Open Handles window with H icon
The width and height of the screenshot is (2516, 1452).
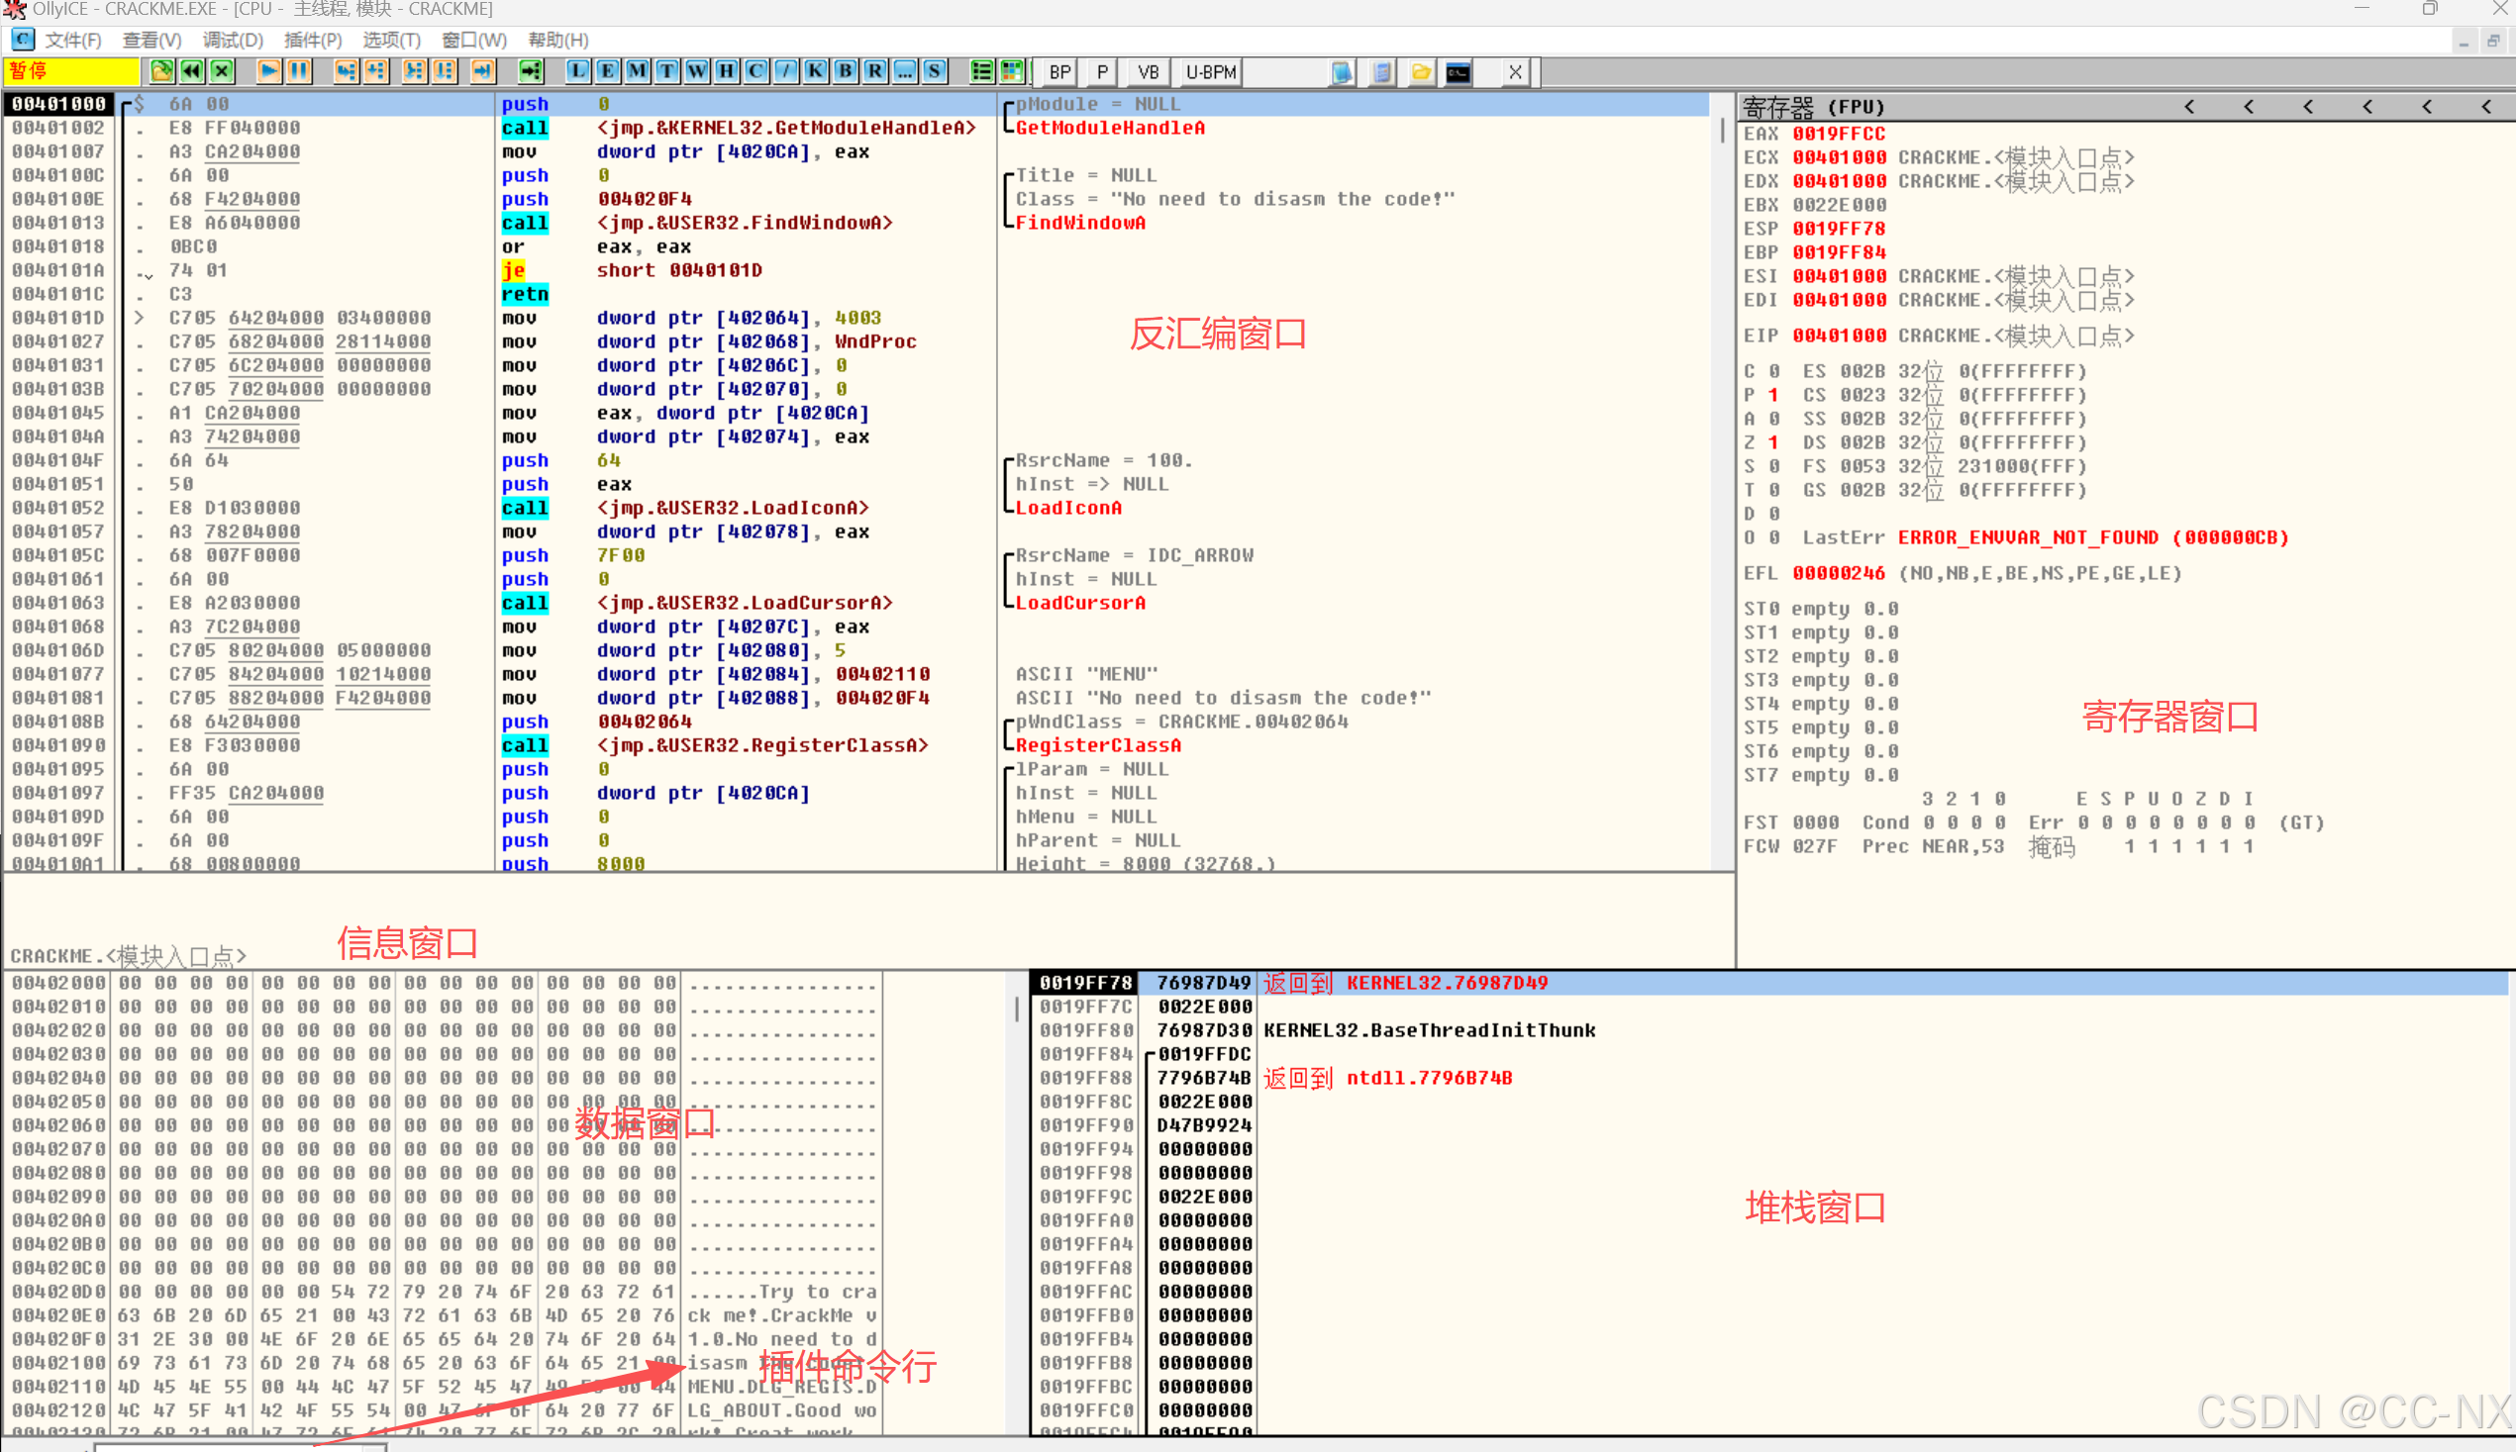point(727,72)
